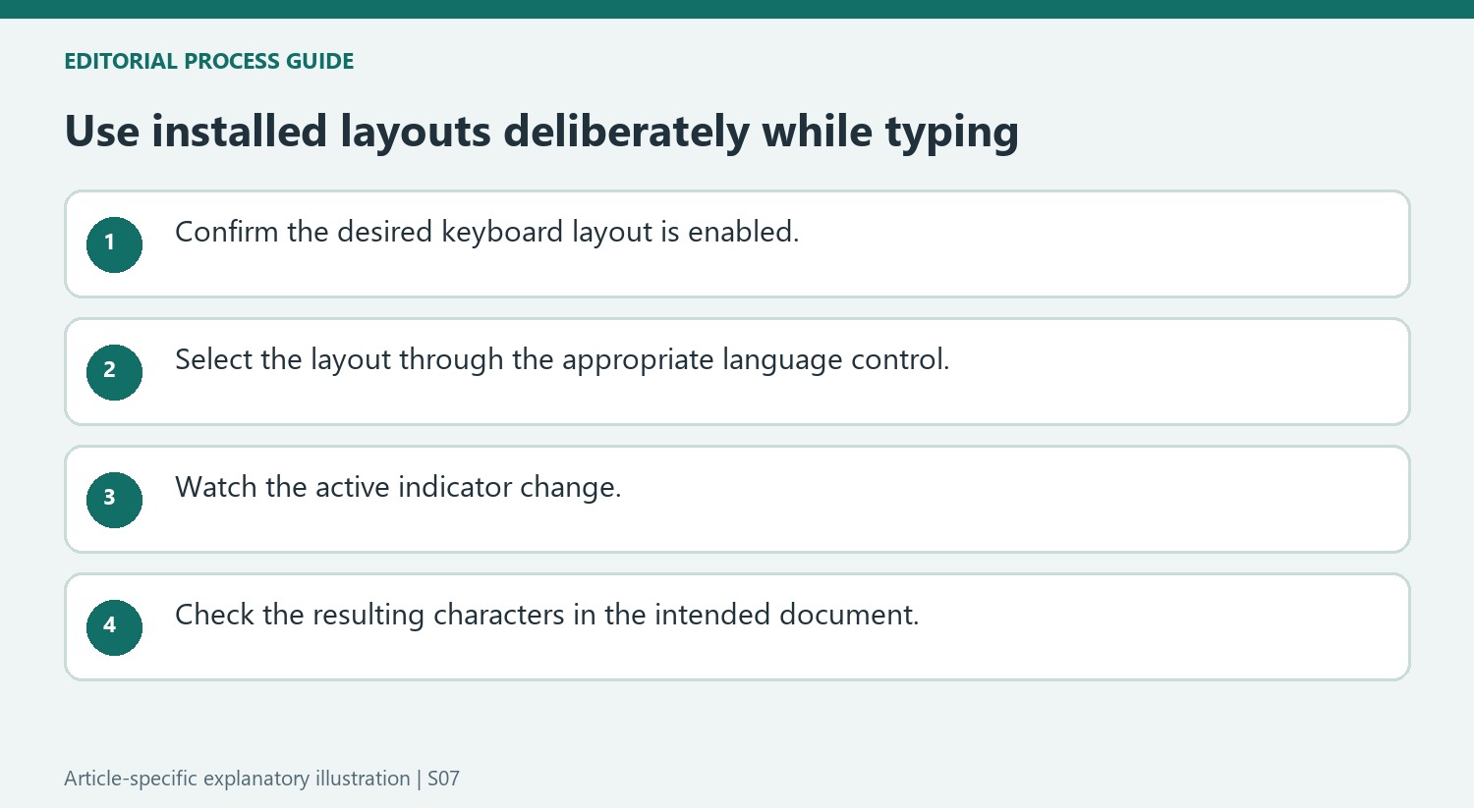Click 'Check the resulting characters in the intended document.'
The height and width of the screenshot is (808, 1474).
(x=547, y=615)
